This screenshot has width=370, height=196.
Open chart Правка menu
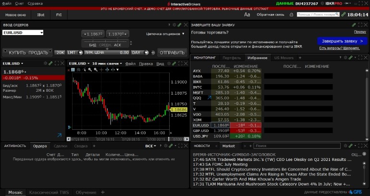(146, 64)
